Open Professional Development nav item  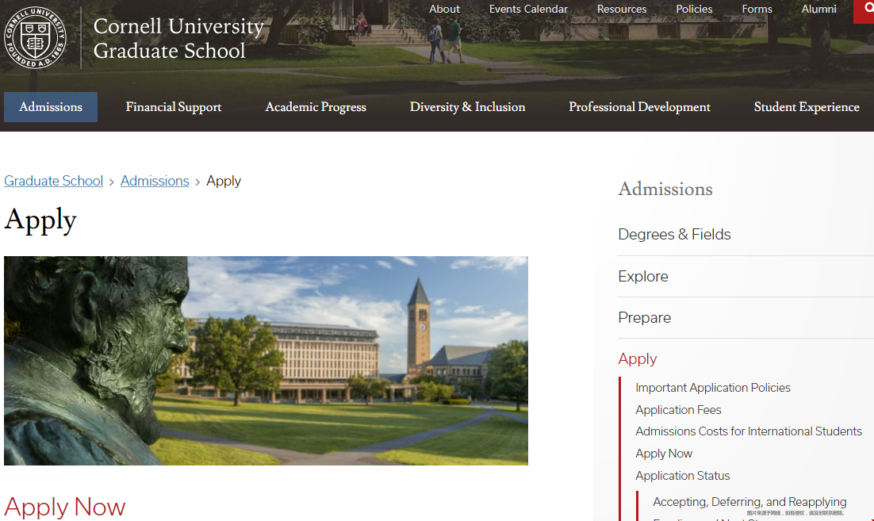(639, 107)
